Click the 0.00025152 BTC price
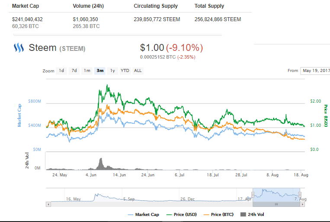Viewport: 330px width, 222px height. (x=158, y=57)
